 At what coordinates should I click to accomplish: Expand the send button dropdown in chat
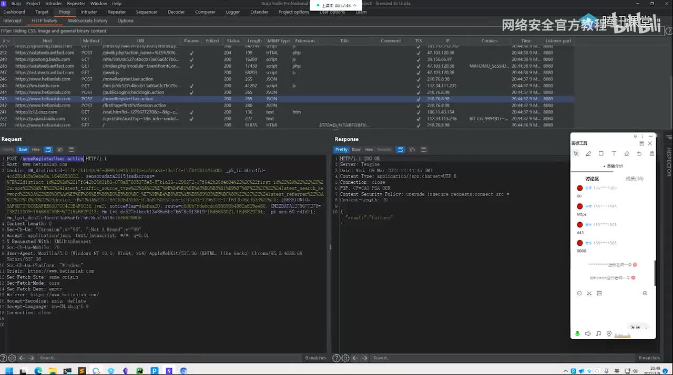coord(646,328)
